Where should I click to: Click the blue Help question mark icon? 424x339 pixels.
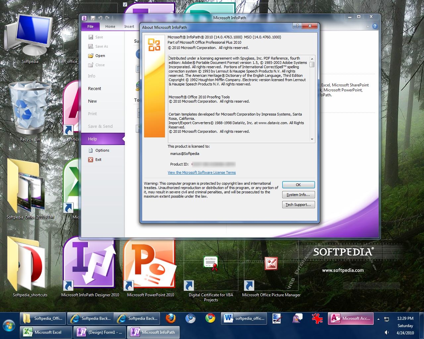click(x=375, y=26)
